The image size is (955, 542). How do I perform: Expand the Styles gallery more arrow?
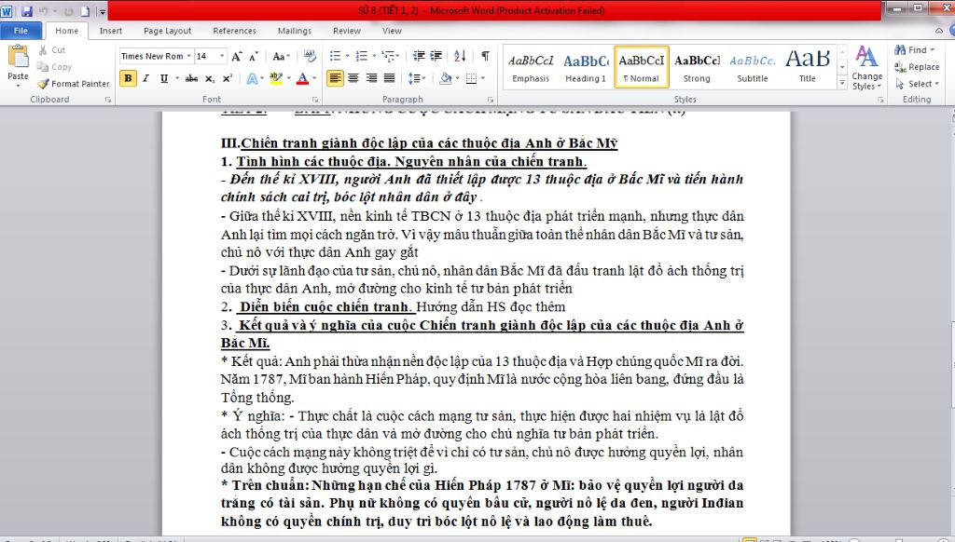tap(842, 83)
